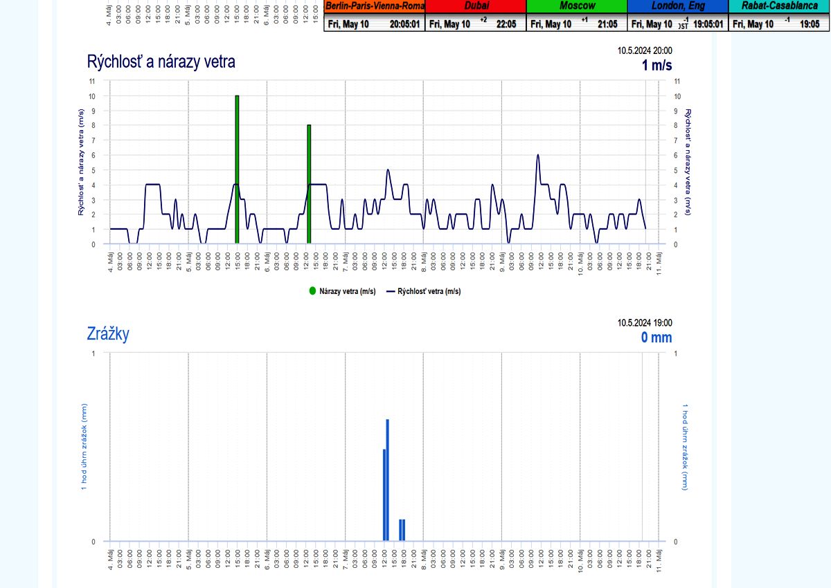Toggle the Rýchlosť vetra (m/s) legend label

[429, 291]
